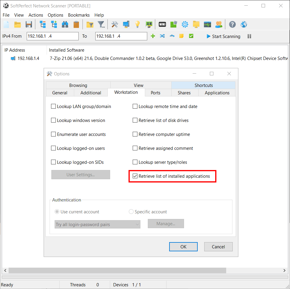
Task: Switch to the Browsing tab
Action: coord(78,85)
